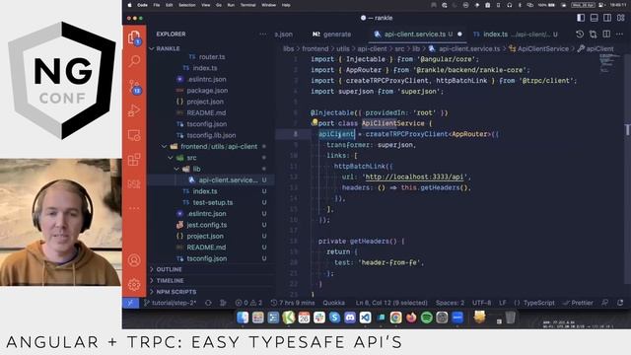
Task: Open notifications bell in status bar
Action: (620, 303)
